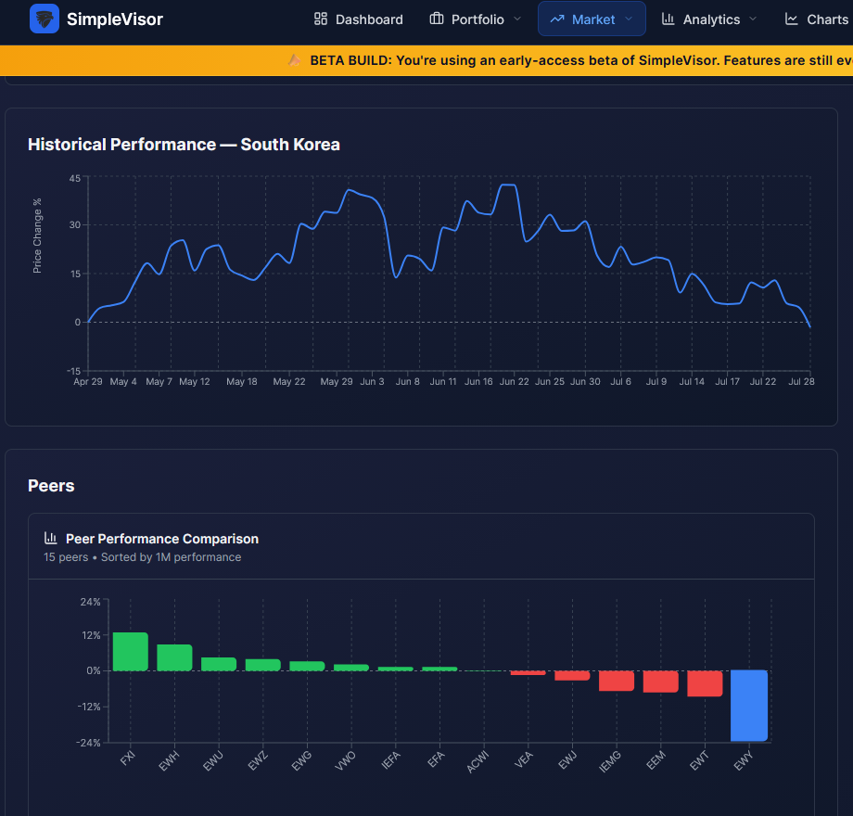Click the Jun 22 peak on line chart
Viewport: 853px width, 816px height.
tap(508, 185)
